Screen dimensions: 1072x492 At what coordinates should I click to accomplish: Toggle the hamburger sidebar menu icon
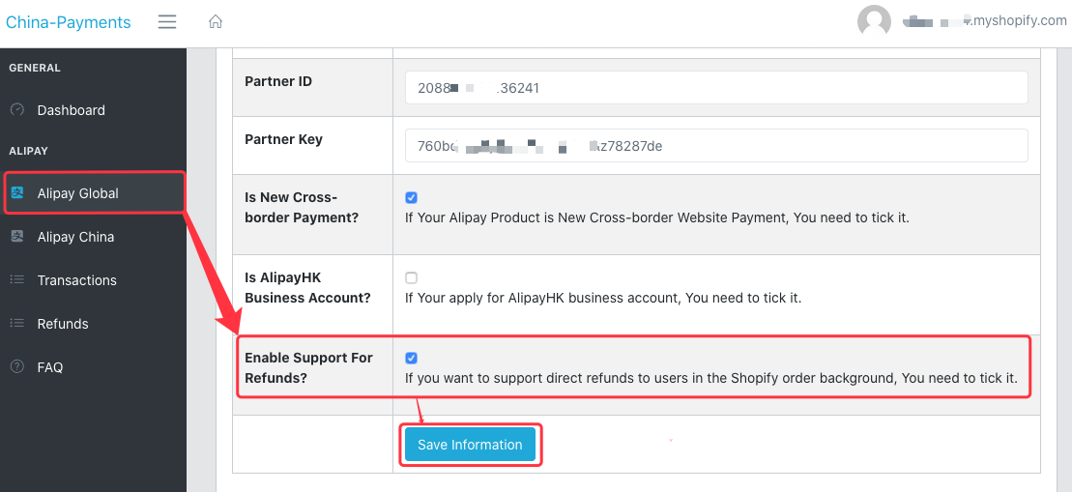click(167, 22)
